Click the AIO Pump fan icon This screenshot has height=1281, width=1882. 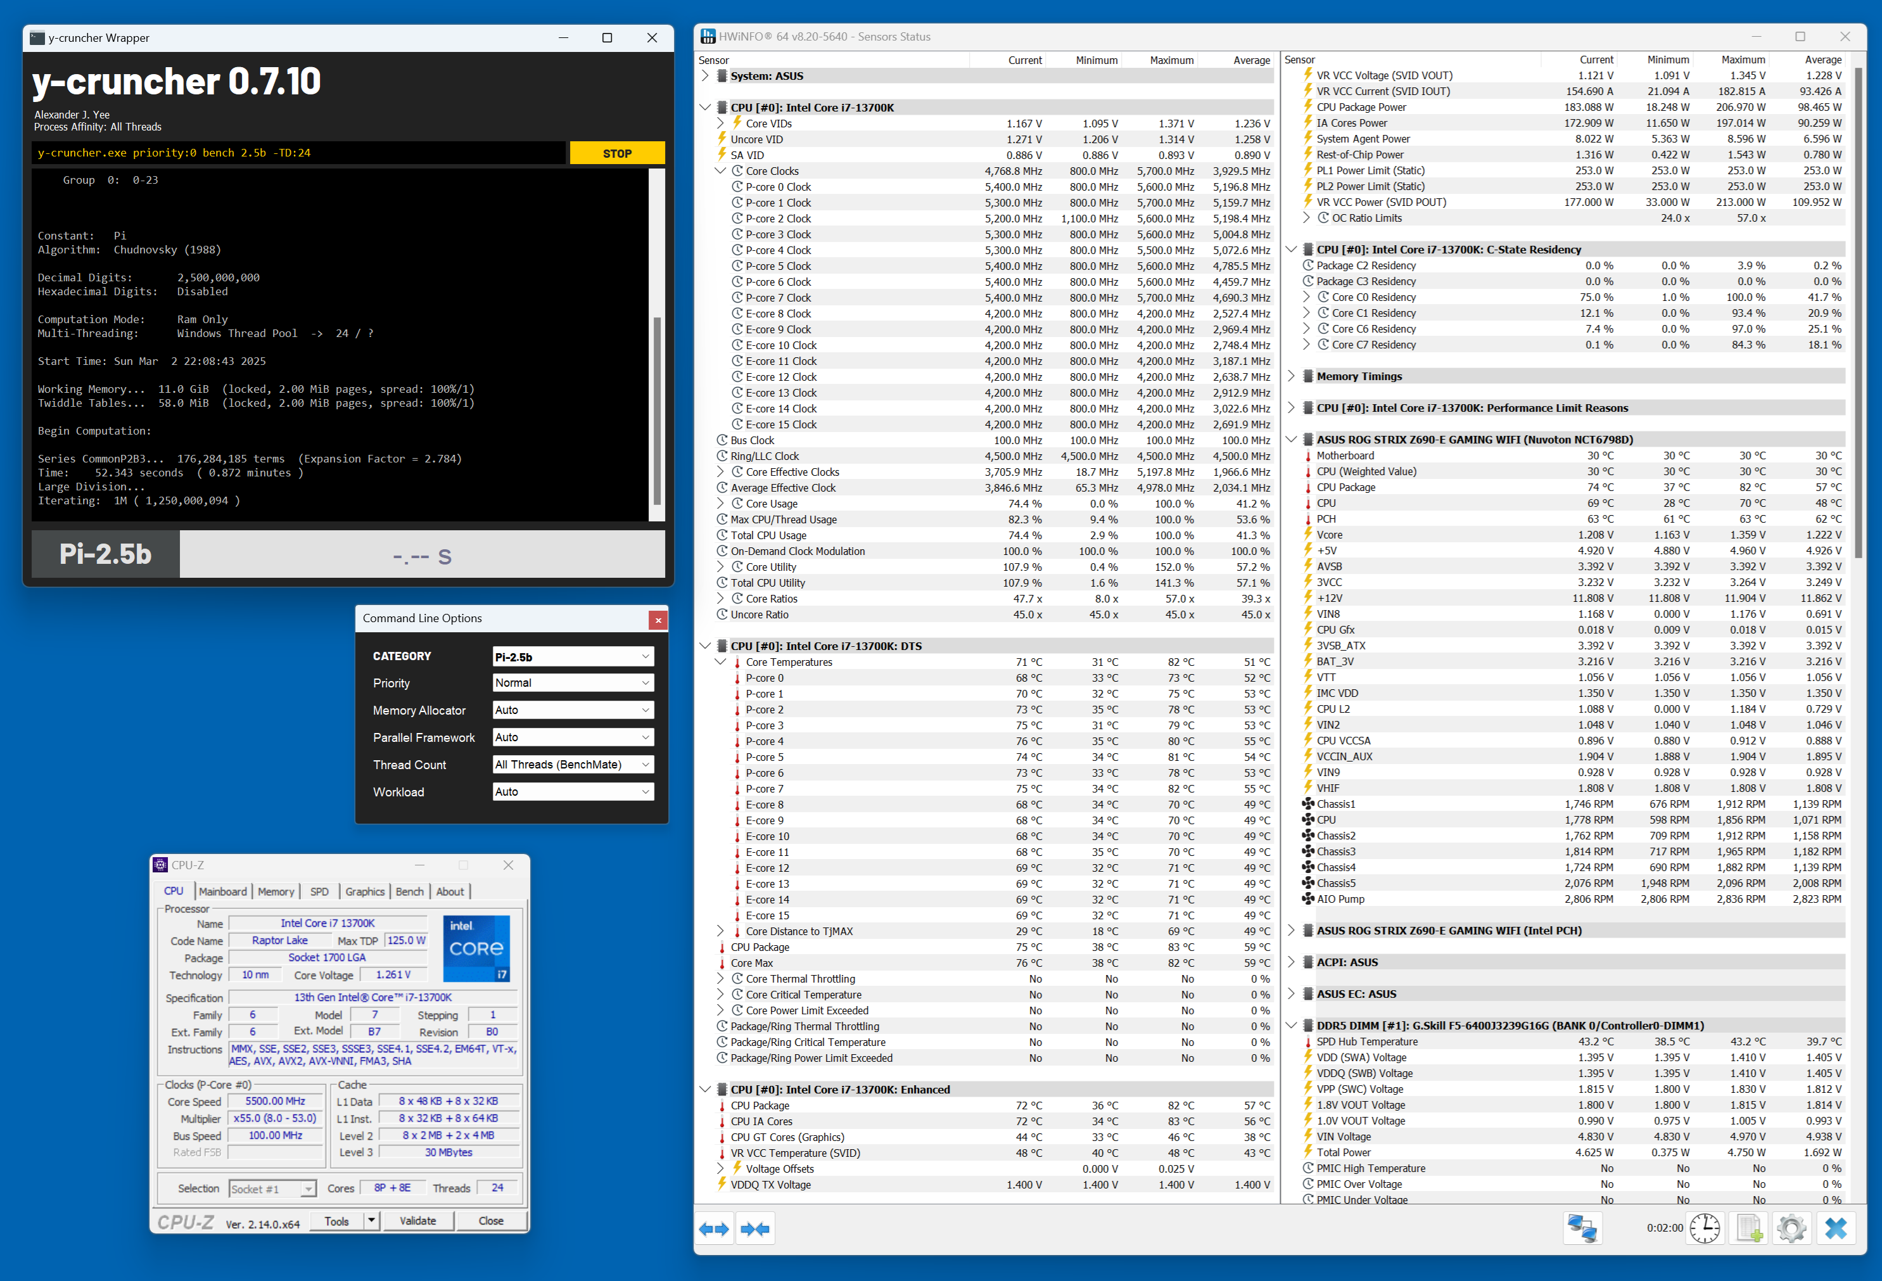click(x=1308, y=899)
